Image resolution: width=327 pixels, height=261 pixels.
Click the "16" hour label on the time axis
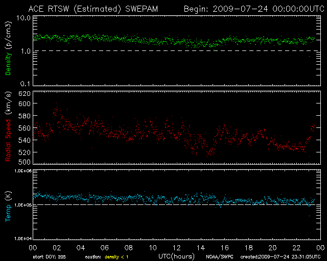coord(225,248)
